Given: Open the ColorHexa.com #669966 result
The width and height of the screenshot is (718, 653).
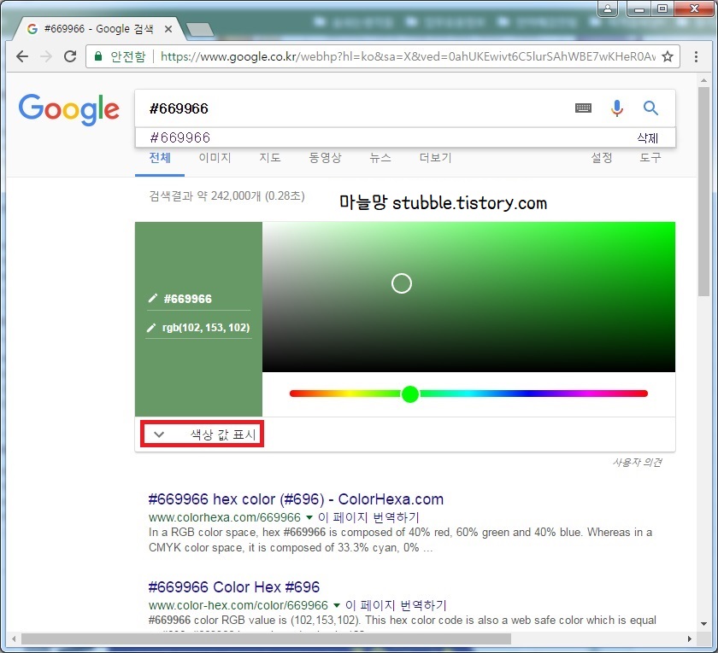Looking at the screenshot, I should pyautogui.click(x=296, y=499).
